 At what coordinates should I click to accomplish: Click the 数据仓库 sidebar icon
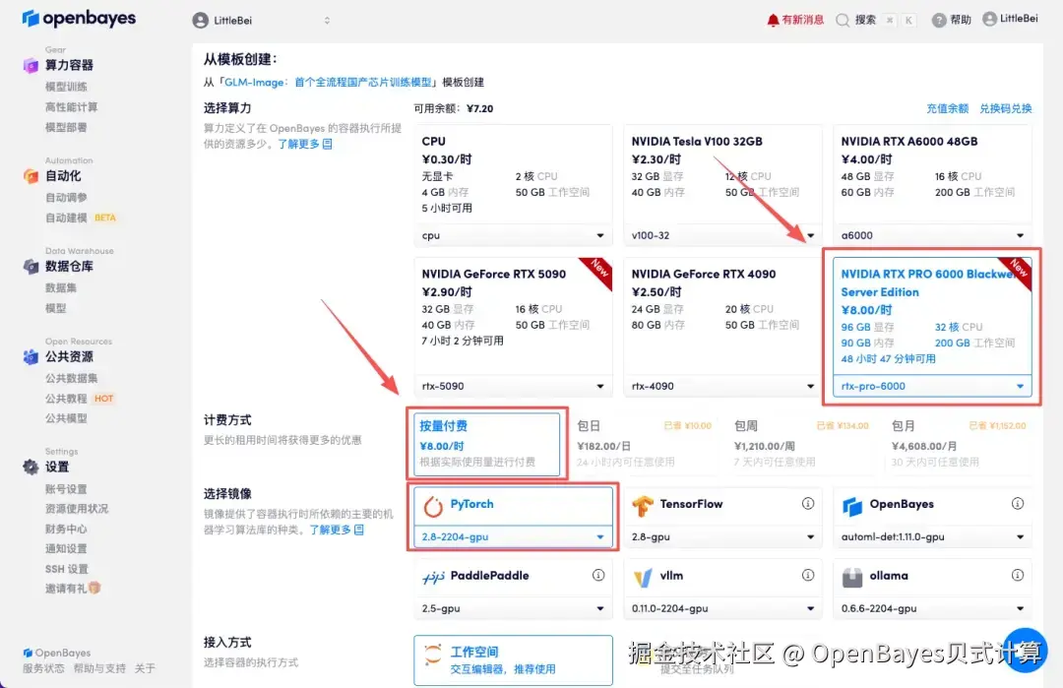pyautogui.click(x=31, y=267)
